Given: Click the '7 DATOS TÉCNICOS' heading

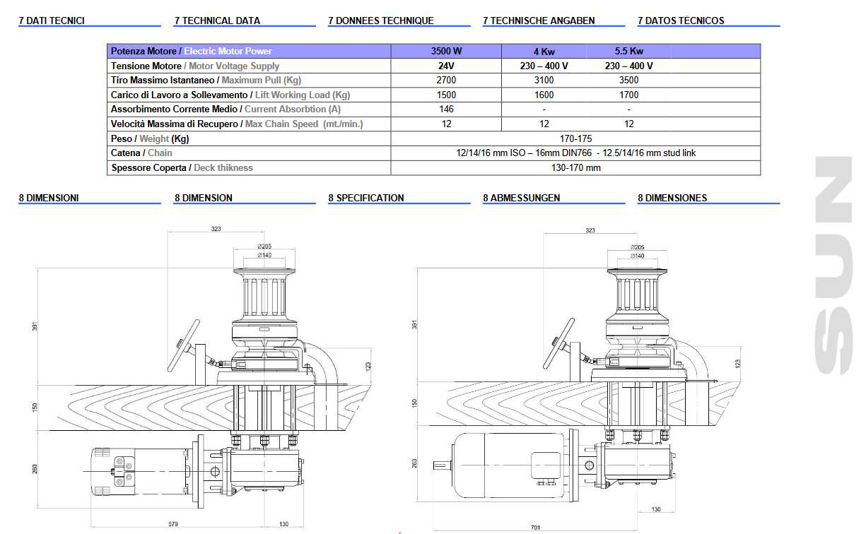Looking at the screenshot, I should [x=681, y=20].
